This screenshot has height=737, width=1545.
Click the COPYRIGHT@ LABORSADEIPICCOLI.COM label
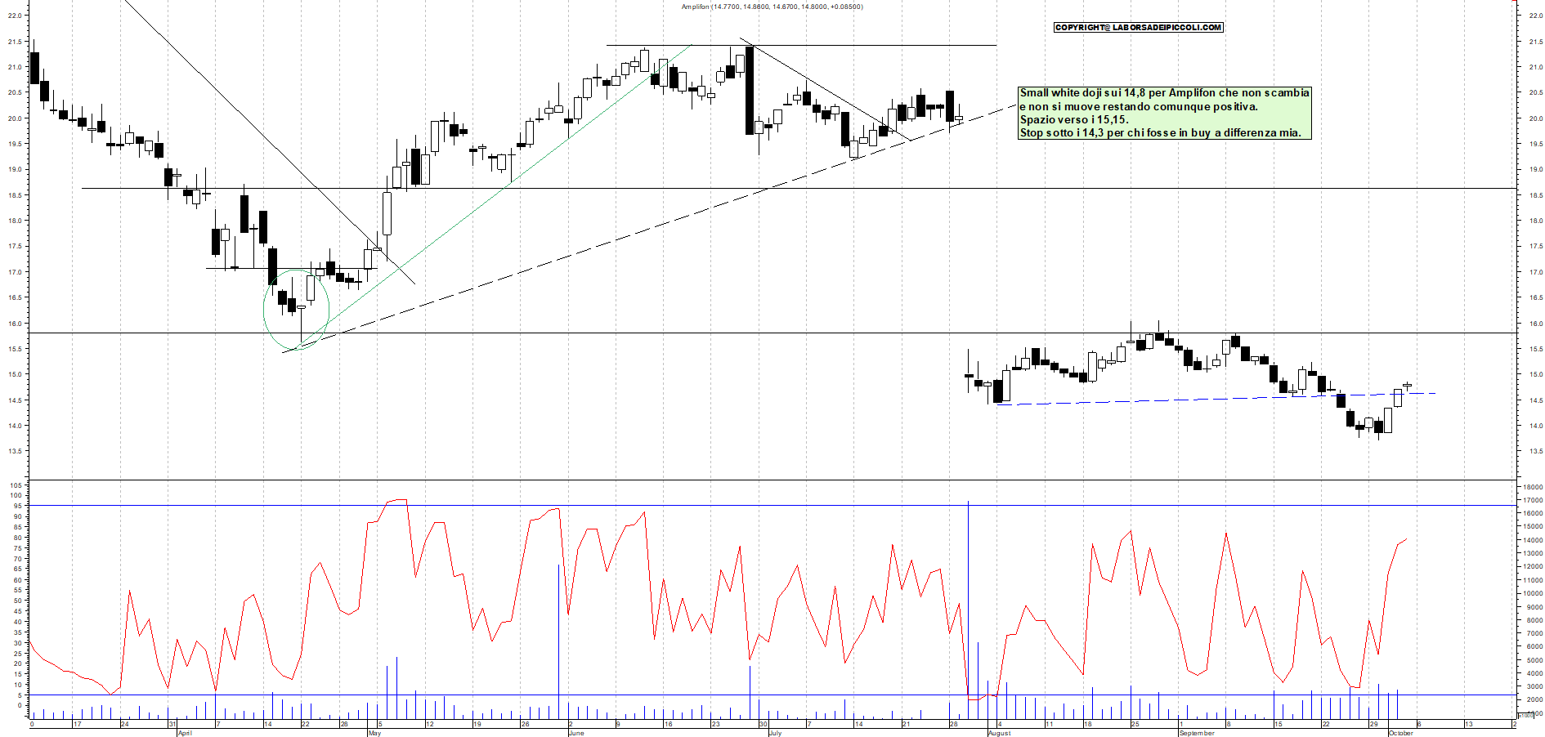click(1138, 28)
